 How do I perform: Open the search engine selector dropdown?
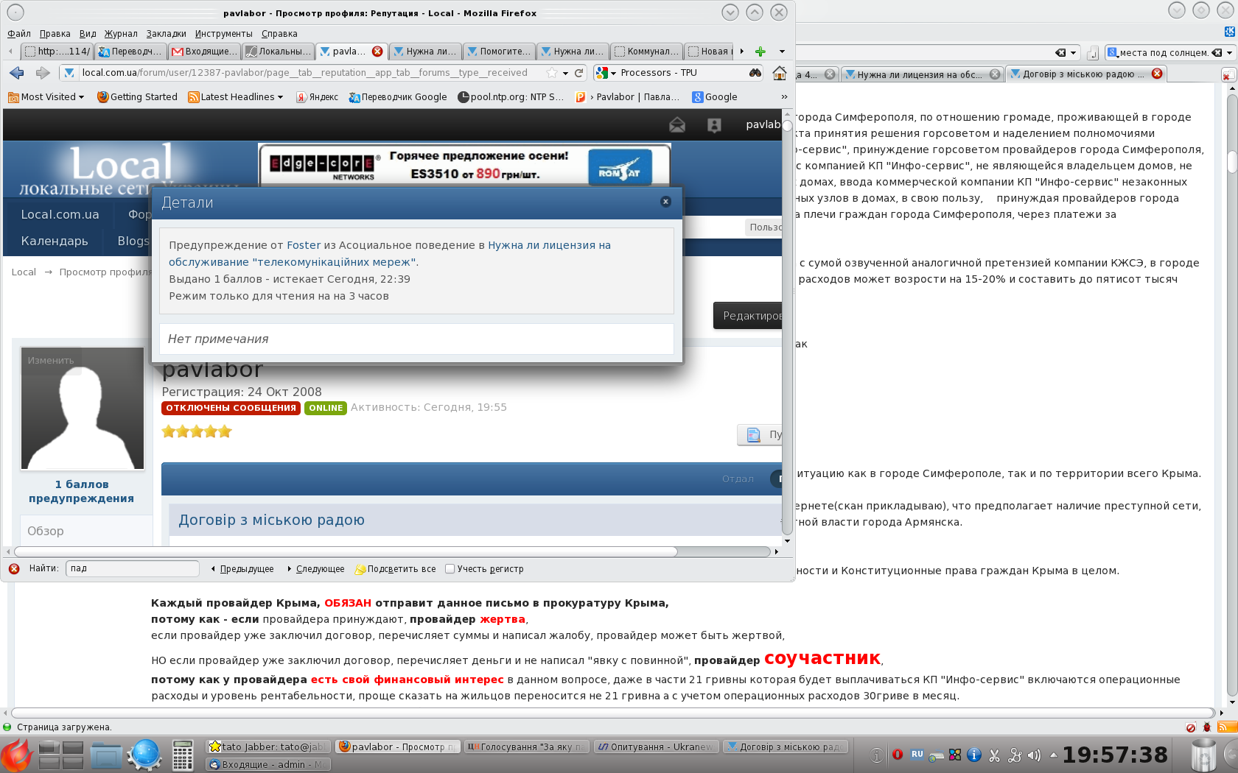[605, 73]
